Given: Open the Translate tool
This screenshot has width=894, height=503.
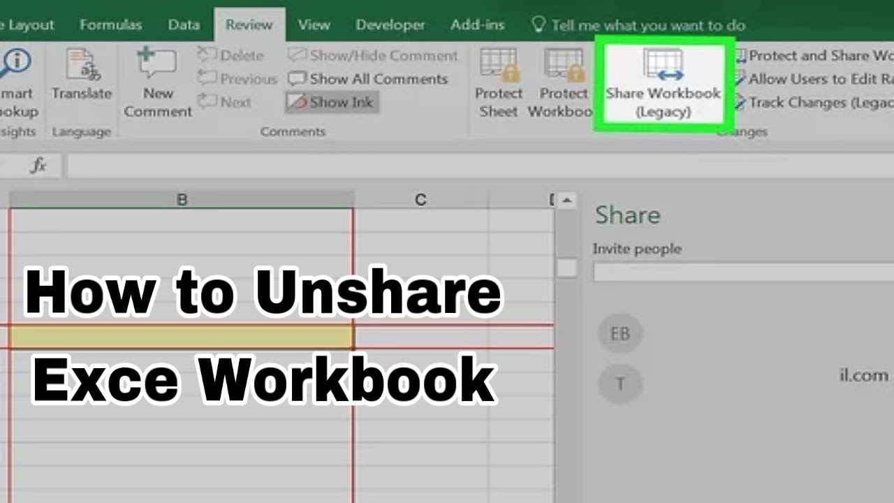Looking at the screenshot, I should (x=82, y=75).
